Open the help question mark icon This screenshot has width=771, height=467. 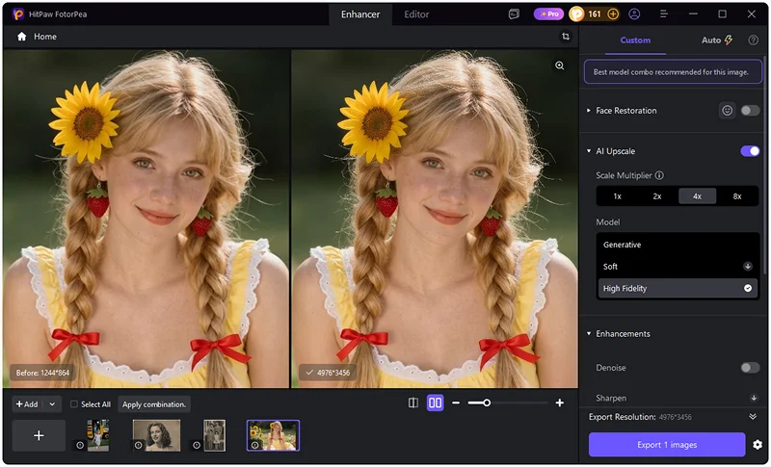point(753,40)
